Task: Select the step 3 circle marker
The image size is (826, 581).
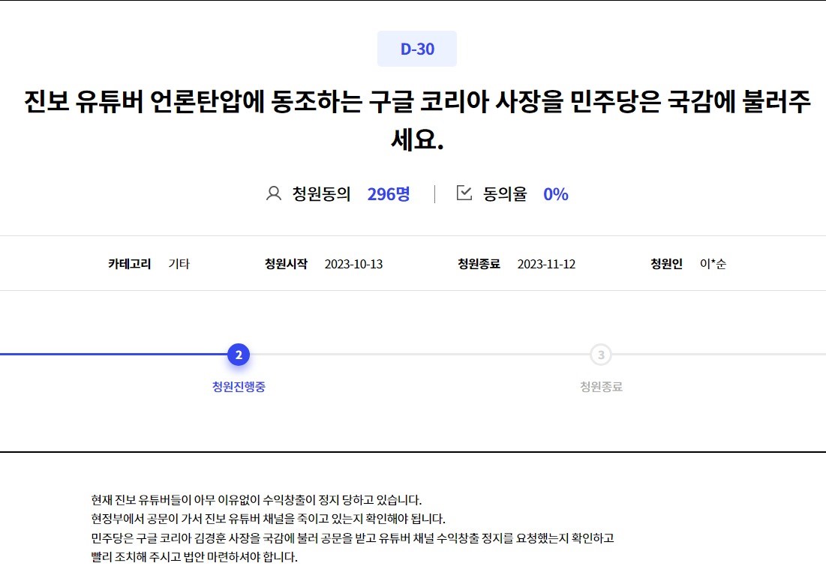Action: coord(601,355)
